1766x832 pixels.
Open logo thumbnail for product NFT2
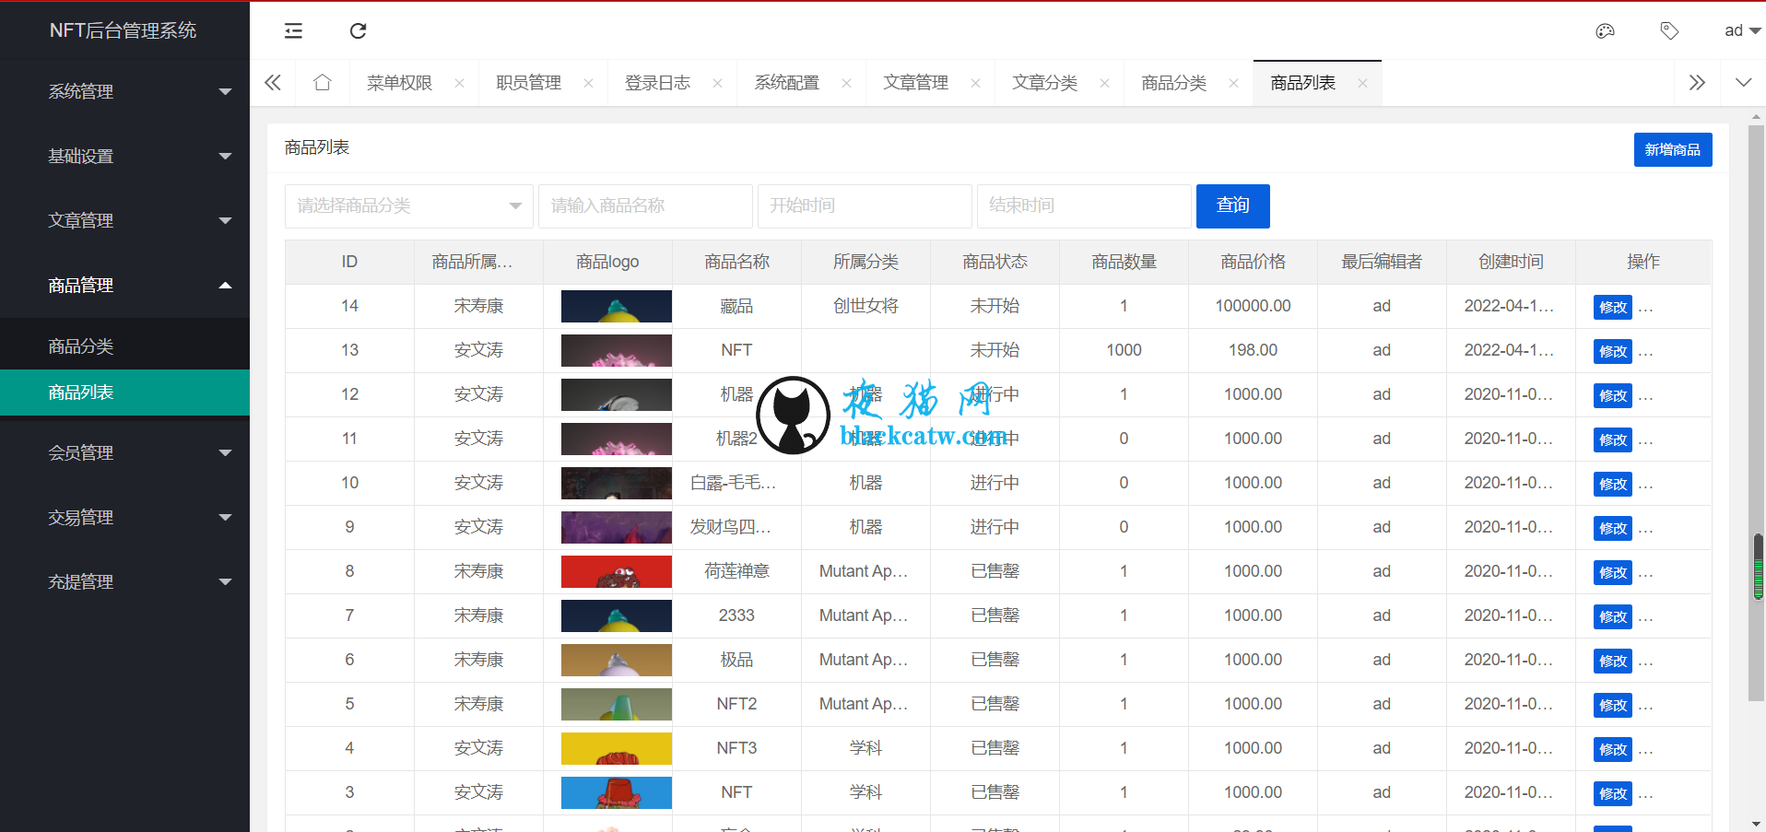(x=617, y=704)
